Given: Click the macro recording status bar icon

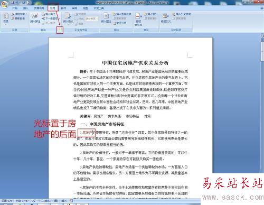Looking at the screenshot, I should click(x=71, y=201).
